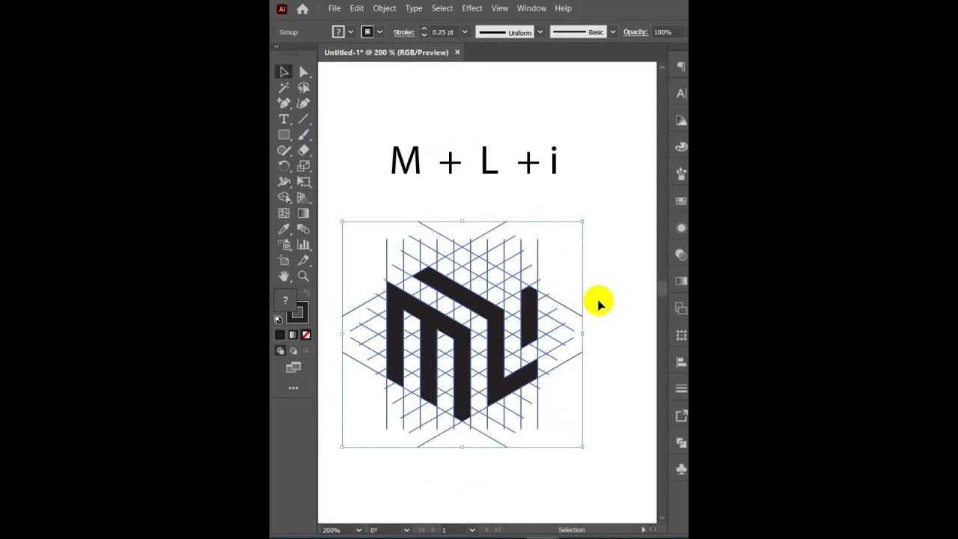
Task: Activate the Line Segment tool
Action: [304, 119]
